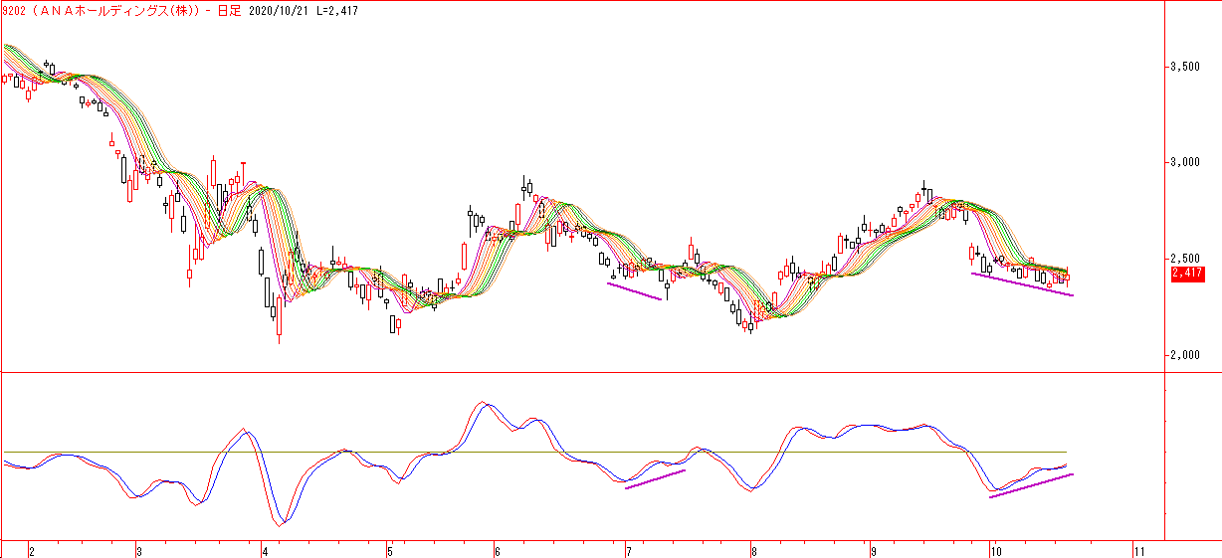Click month 8 on the time axis
Screen dimensions: 1222x558
pyautogui.click(x=754, y=550)
